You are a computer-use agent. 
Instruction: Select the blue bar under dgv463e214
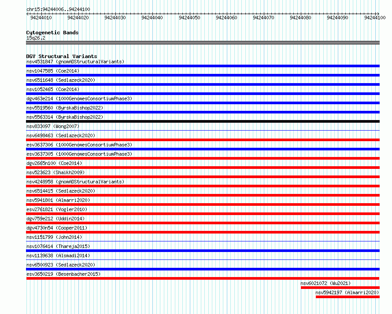click(x=203, y=103)
